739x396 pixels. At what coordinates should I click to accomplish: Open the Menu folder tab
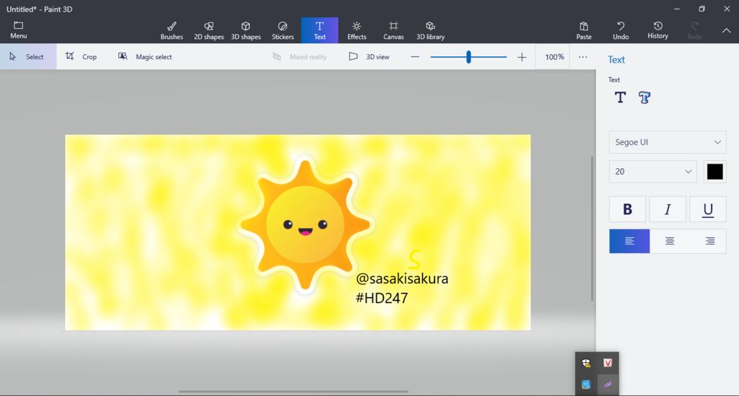(x=19, y=30)
